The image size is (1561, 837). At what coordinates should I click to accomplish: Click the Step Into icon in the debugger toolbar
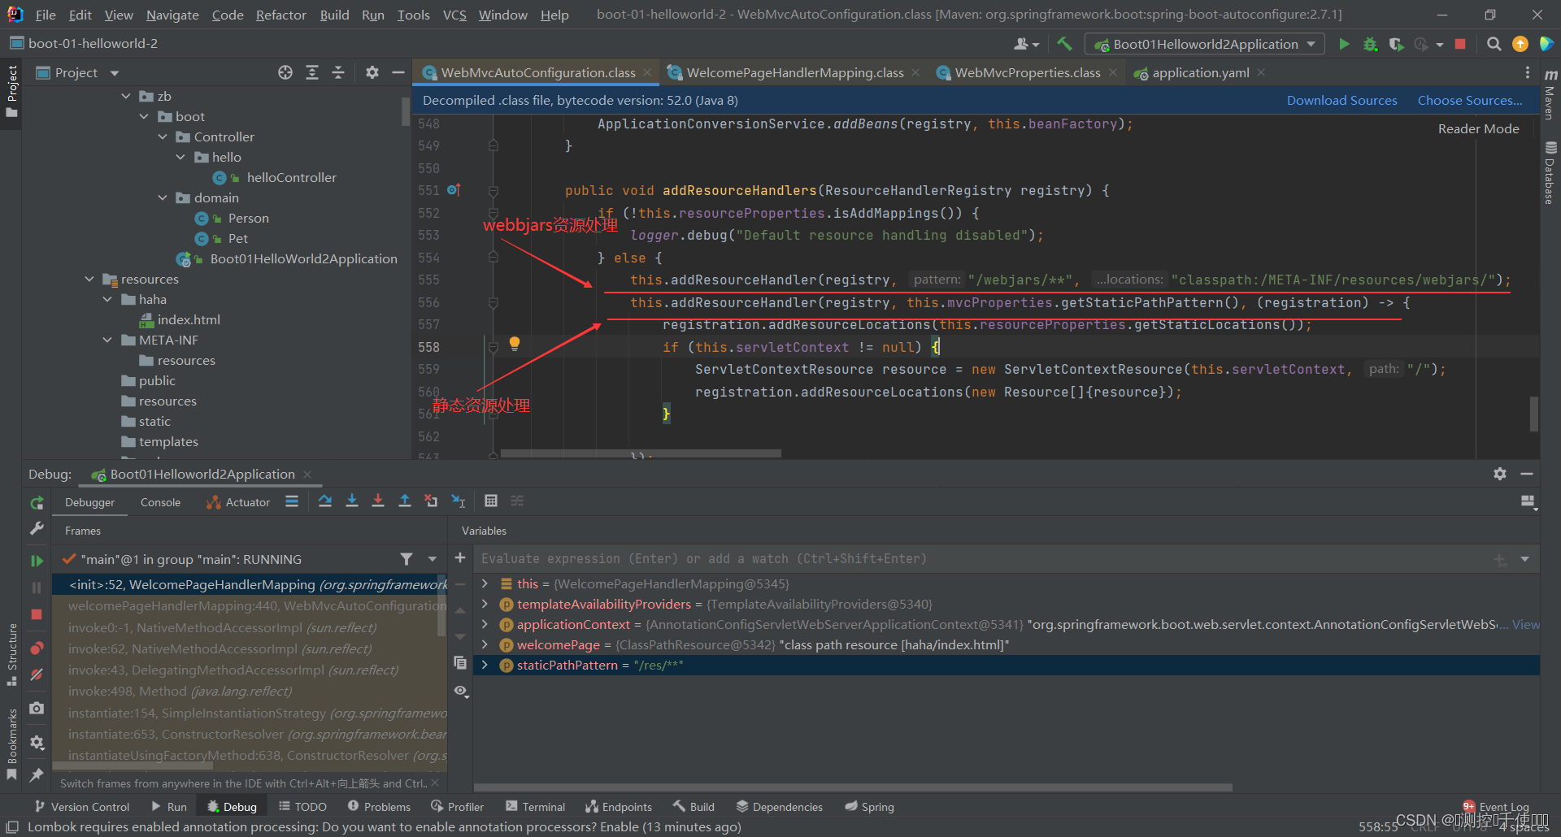(x=352, y=501)
